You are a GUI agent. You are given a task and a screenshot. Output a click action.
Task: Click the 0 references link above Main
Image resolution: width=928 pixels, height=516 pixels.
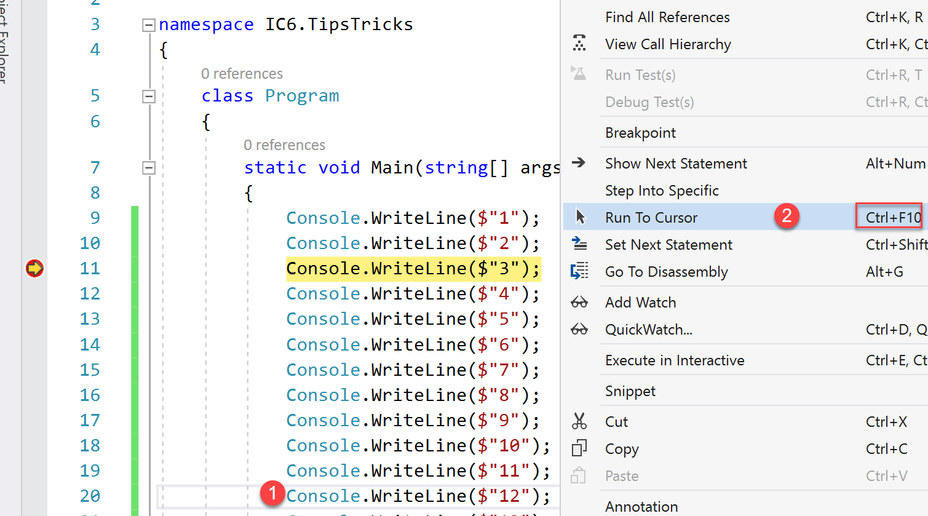click(x=284, y=145)
